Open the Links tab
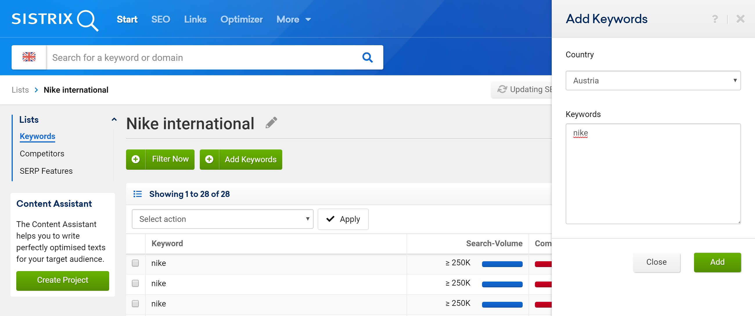Viewport: 755px width, 316px height. 195,19
